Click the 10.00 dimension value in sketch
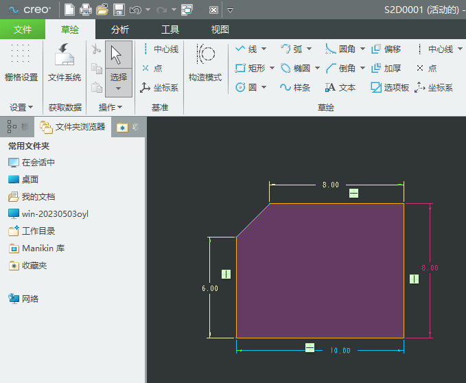Image resolution: width=466 pixels, height=383 pixels. point(340,350)
